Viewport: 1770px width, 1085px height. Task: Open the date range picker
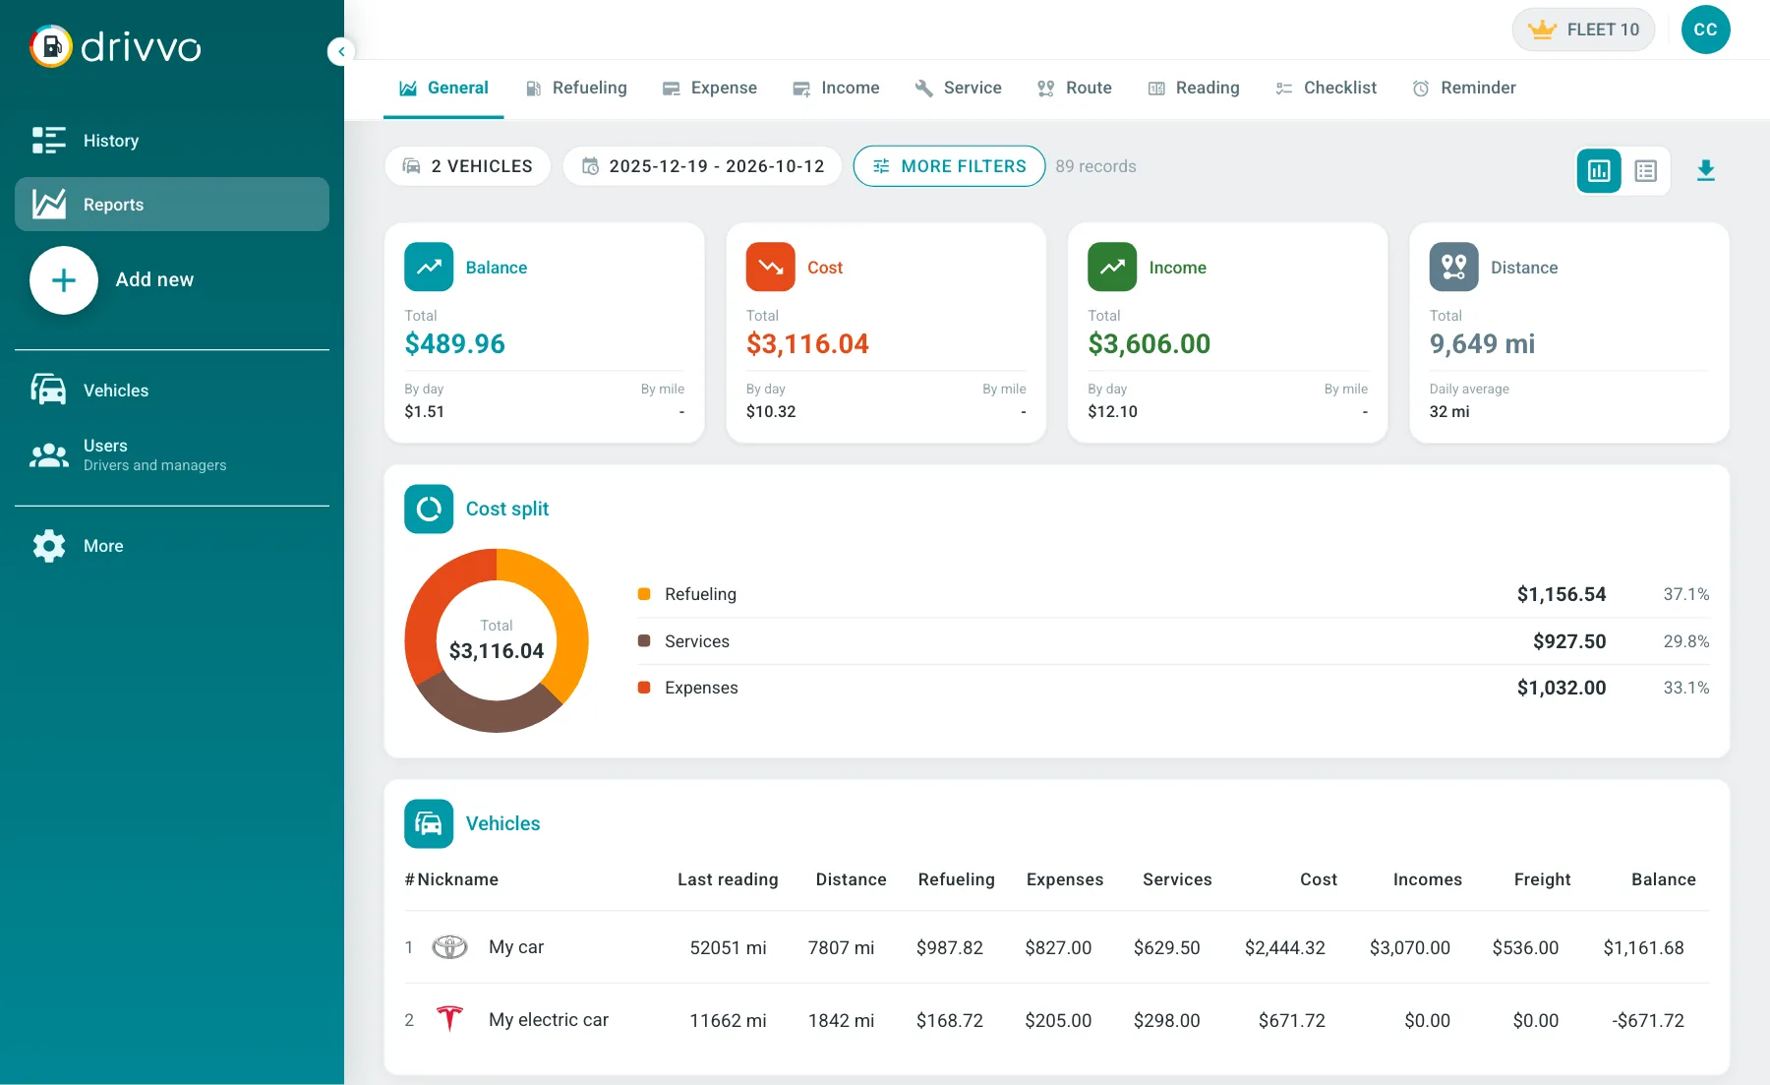(702, 166)
